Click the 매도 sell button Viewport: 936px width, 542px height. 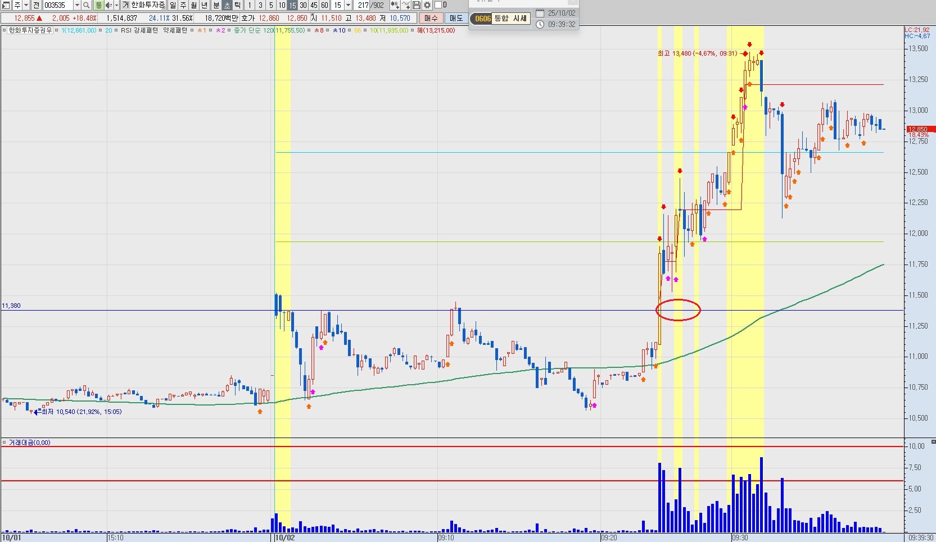point(457,18)
